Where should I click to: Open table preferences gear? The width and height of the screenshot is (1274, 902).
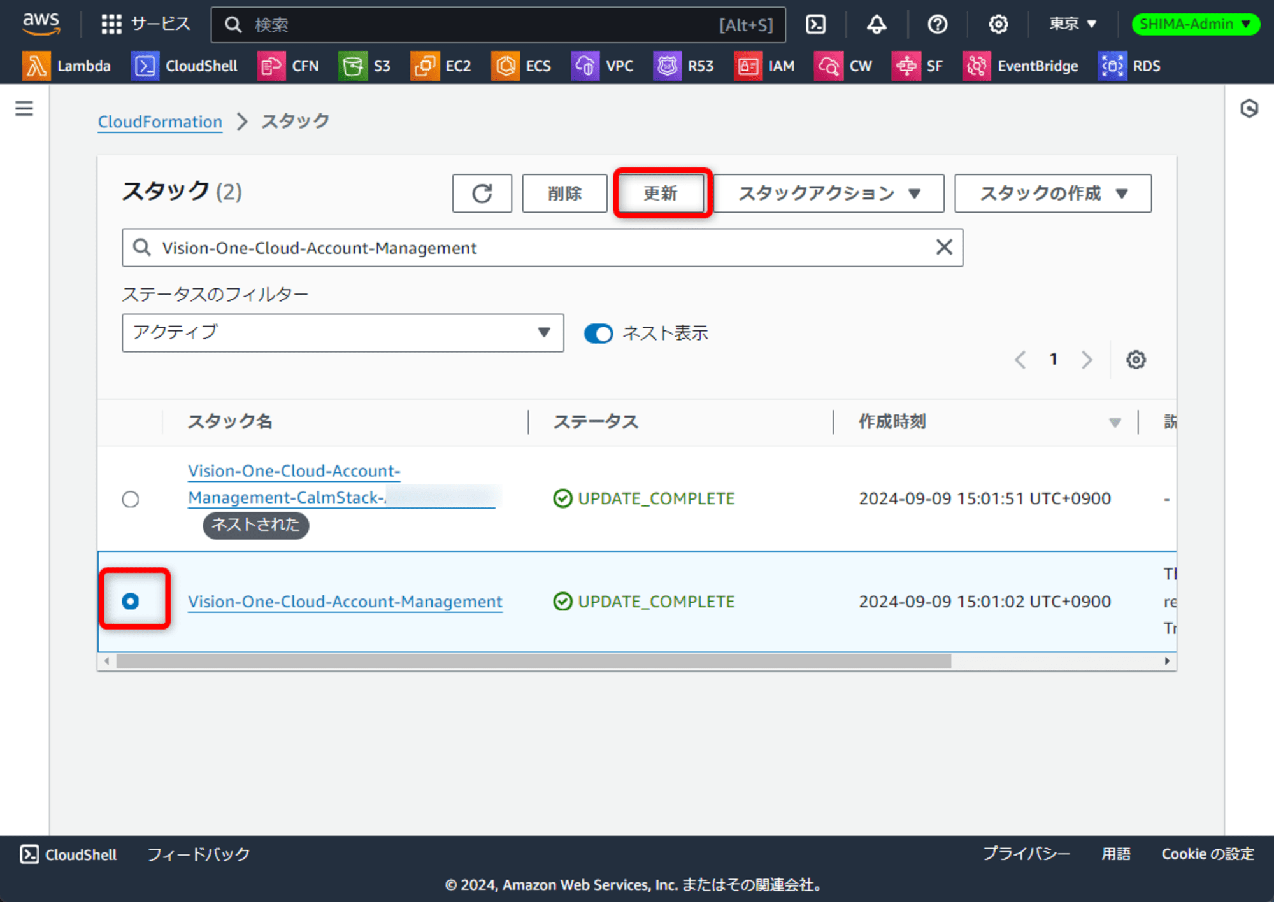1136,360
